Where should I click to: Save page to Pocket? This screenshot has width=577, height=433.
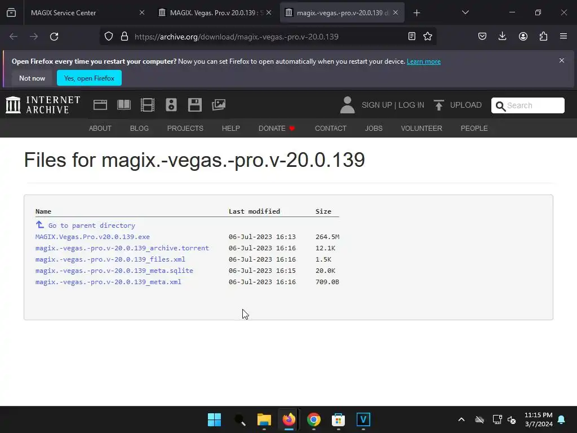pyautogui.click(x=482, y=36)
